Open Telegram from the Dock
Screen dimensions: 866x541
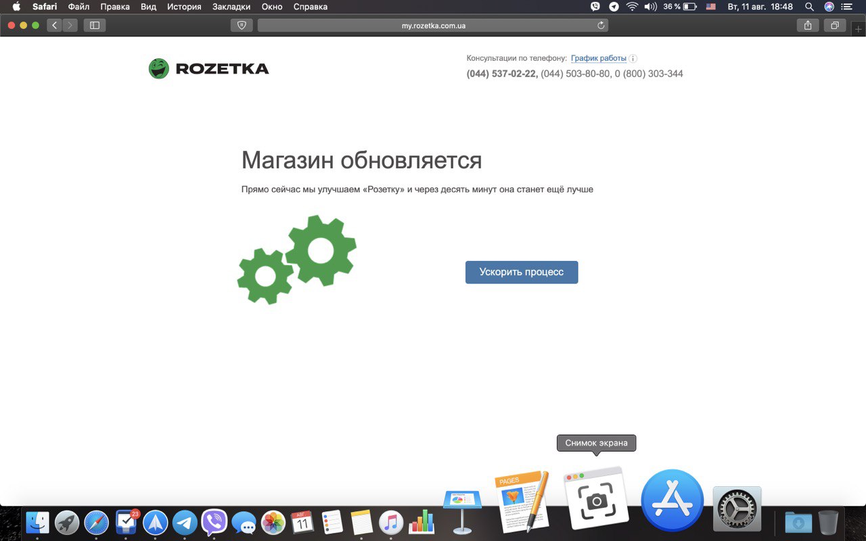(185, 522)
